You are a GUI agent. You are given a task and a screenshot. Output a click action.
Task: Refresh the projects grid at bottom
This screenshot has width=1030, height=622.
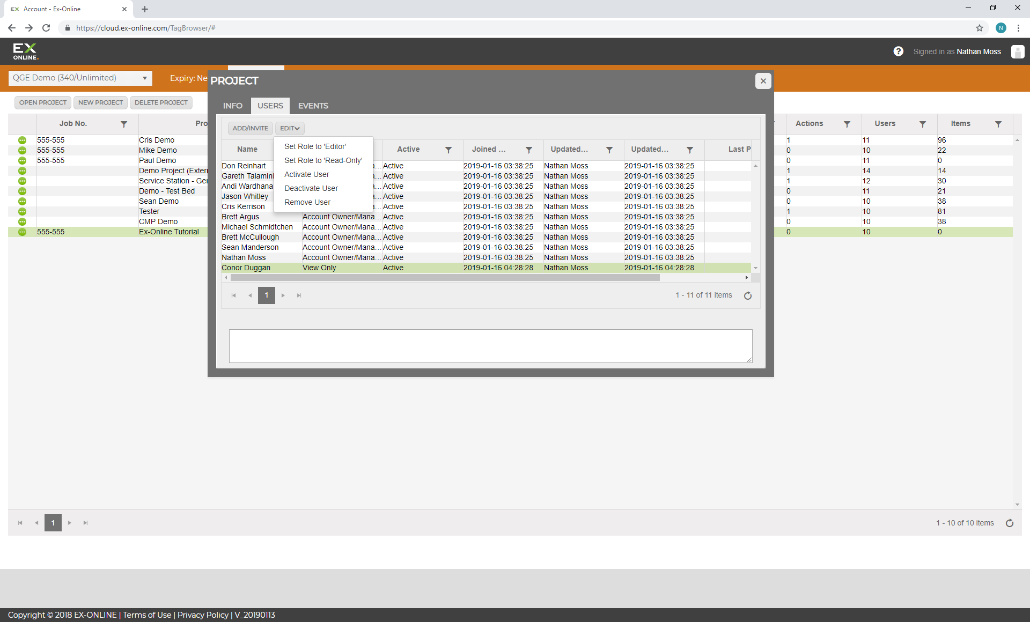click(x=1010, y=523)
